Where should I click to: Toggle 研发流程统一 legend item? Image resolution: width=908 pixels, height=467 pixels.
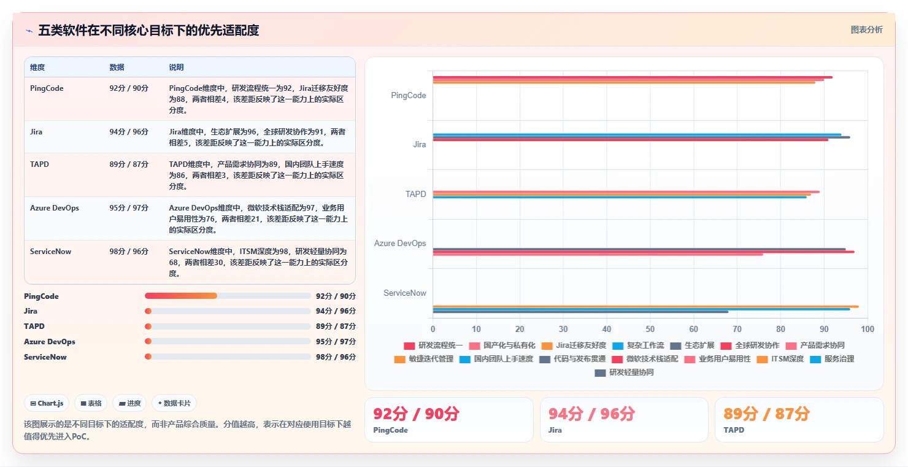click(x=433, y=345)
